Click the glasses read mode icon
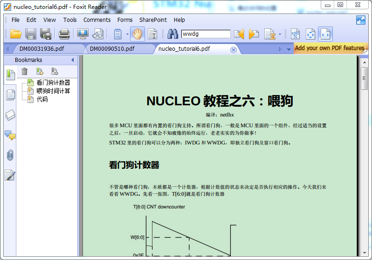Screen dimensions: 372x260 [x=98, y=34]
